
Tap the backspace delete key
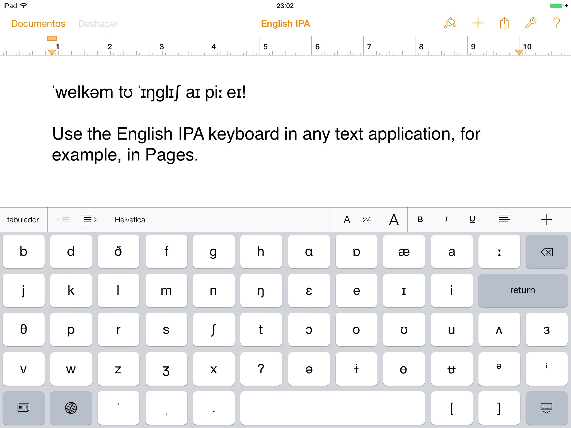point(546,252)
